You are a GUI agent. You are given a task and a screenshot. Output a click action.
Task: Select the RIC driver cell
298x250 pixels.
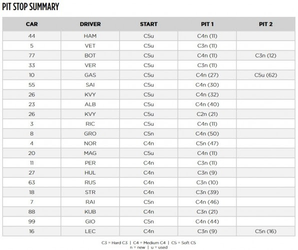pyautogui.click(x=90, y=124)
